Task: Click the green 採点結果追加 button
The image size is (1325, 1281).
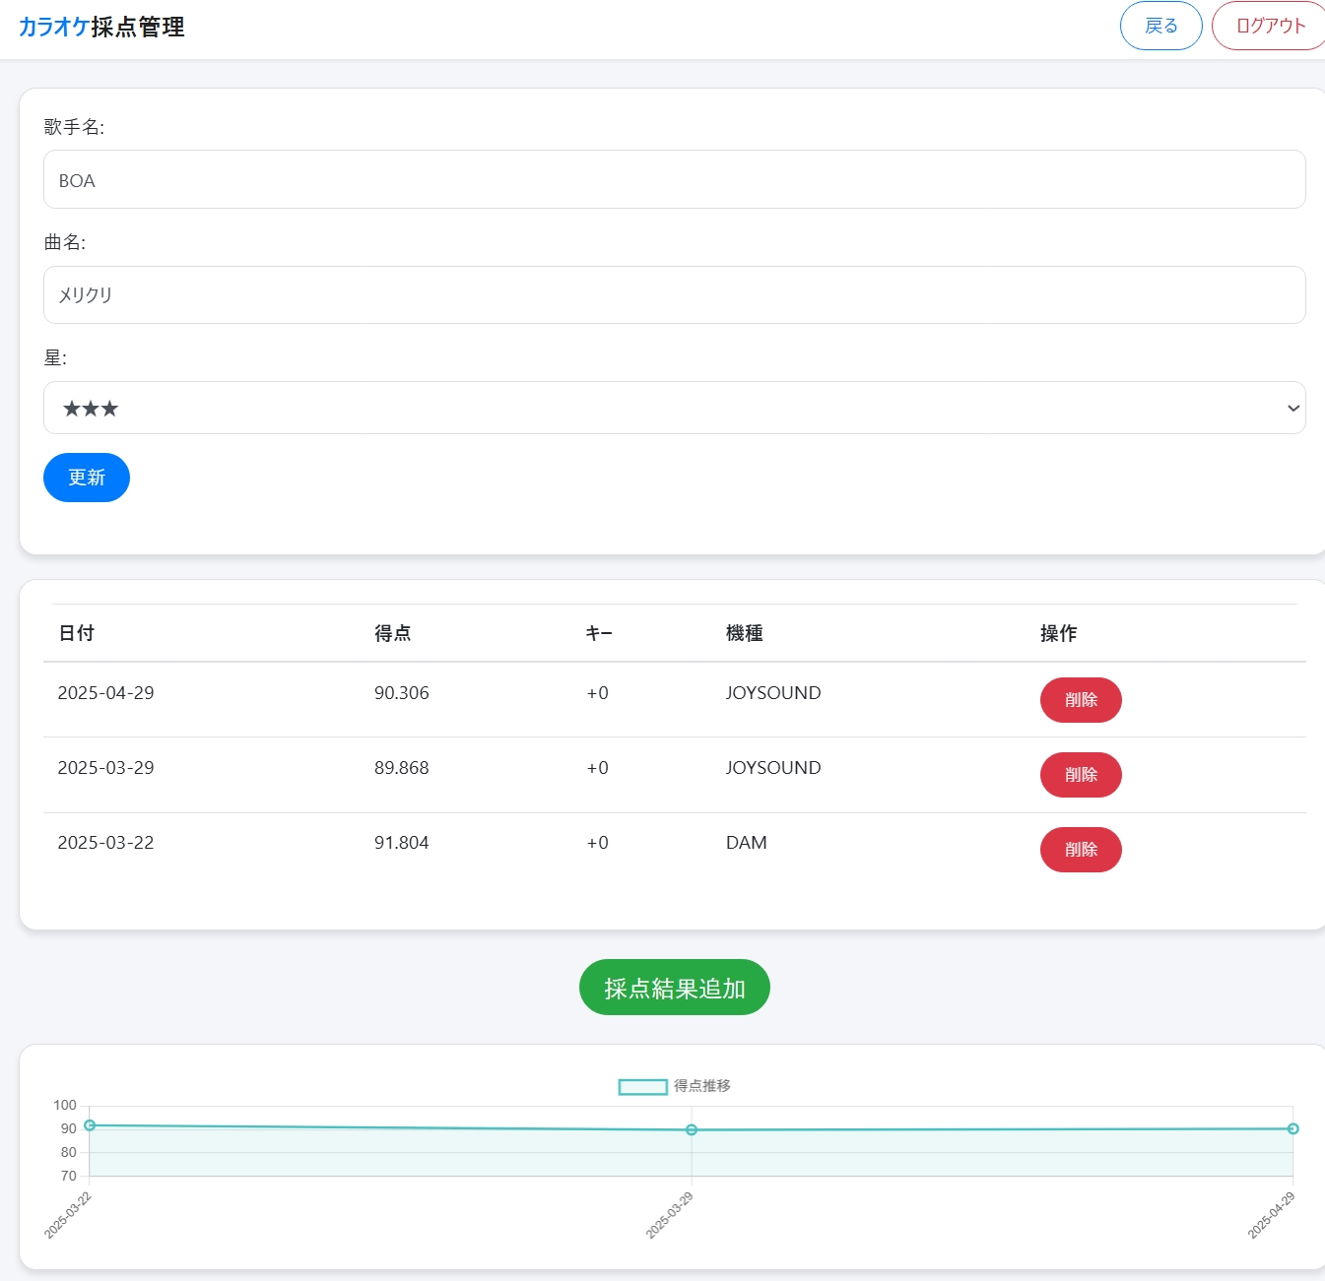Action: coord(674,988)
